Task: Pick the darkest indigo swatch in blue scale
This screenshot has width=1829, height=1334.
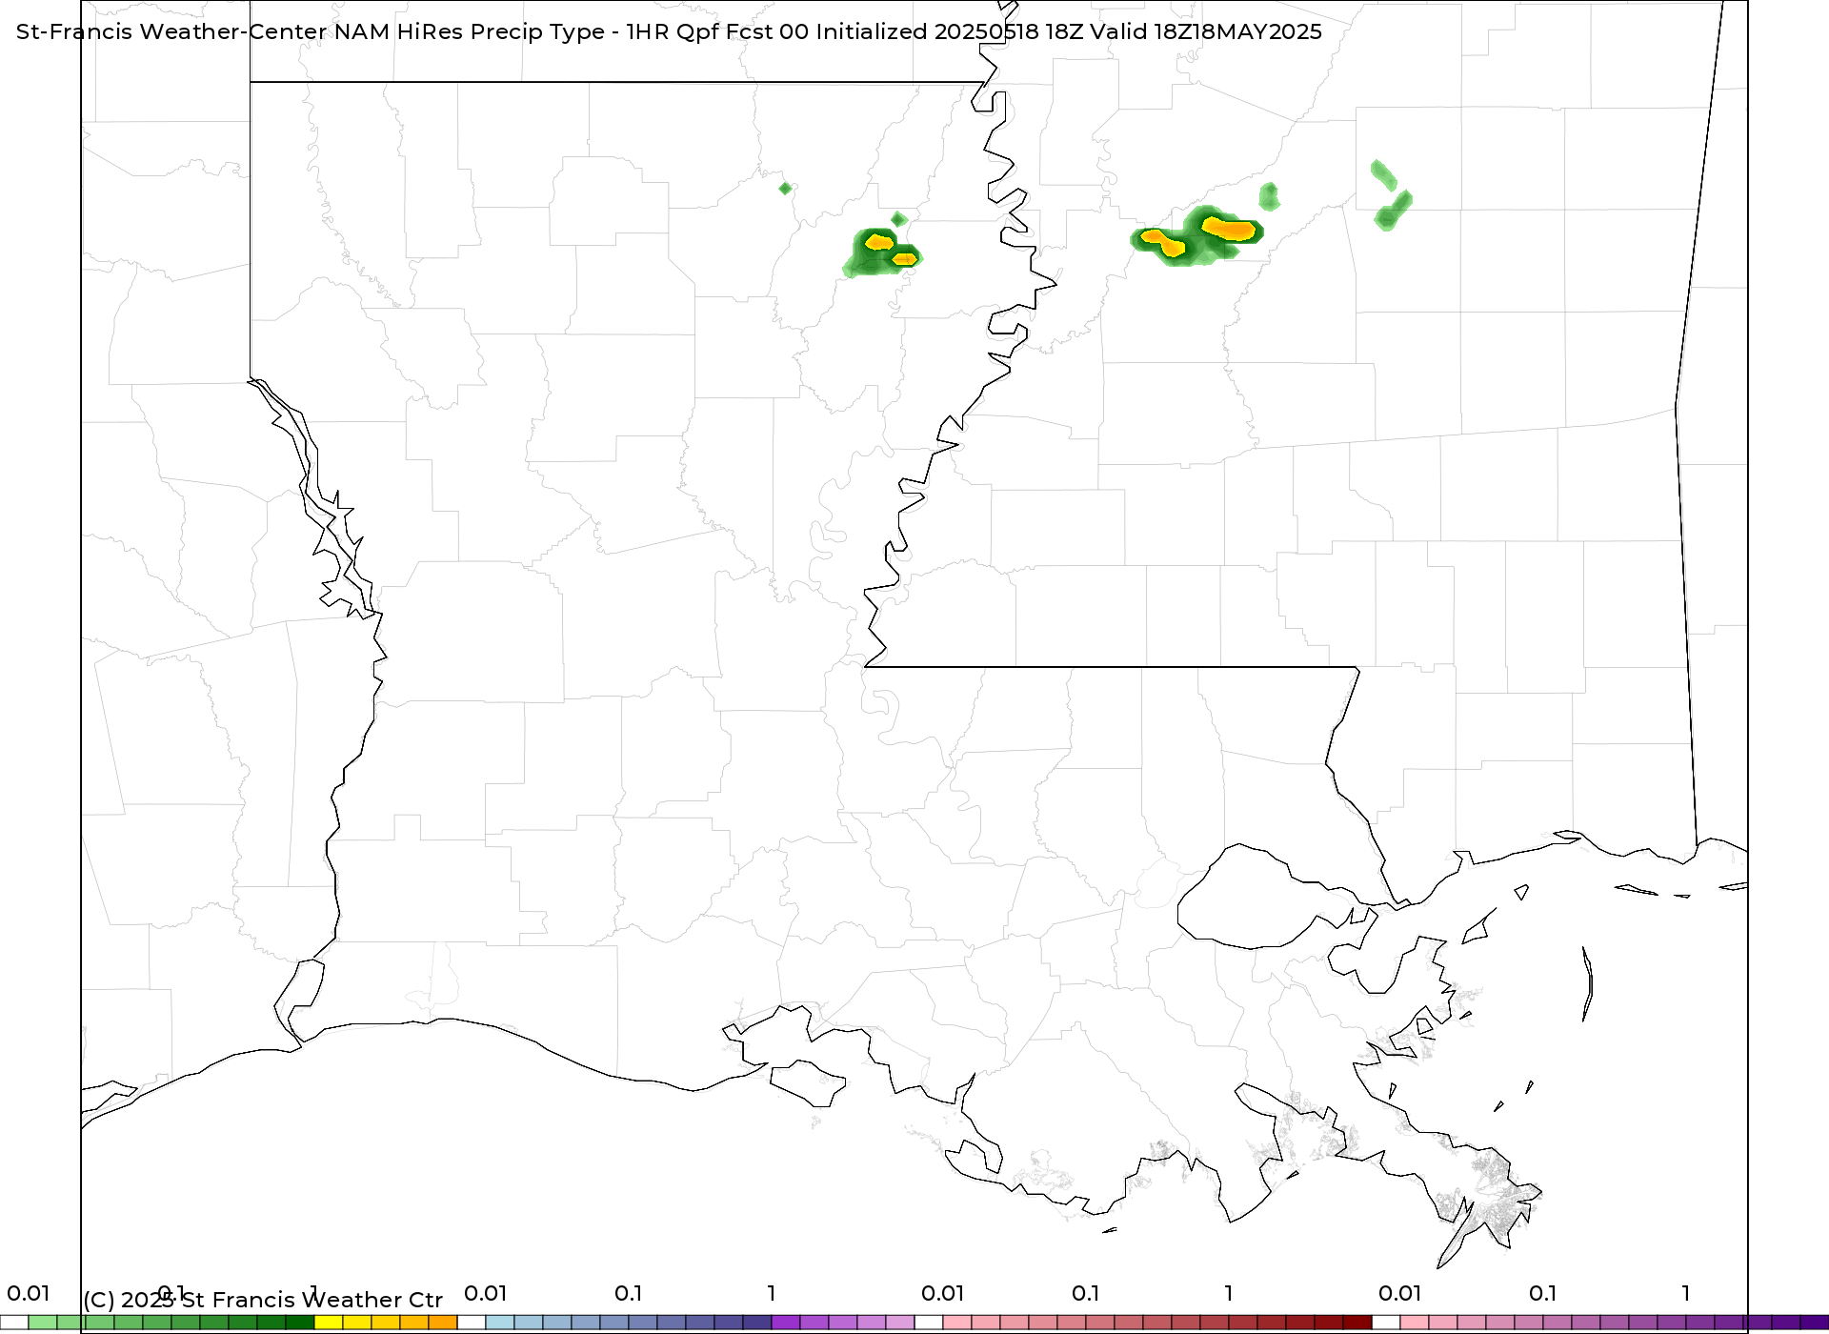Action: click(757, 1323)
